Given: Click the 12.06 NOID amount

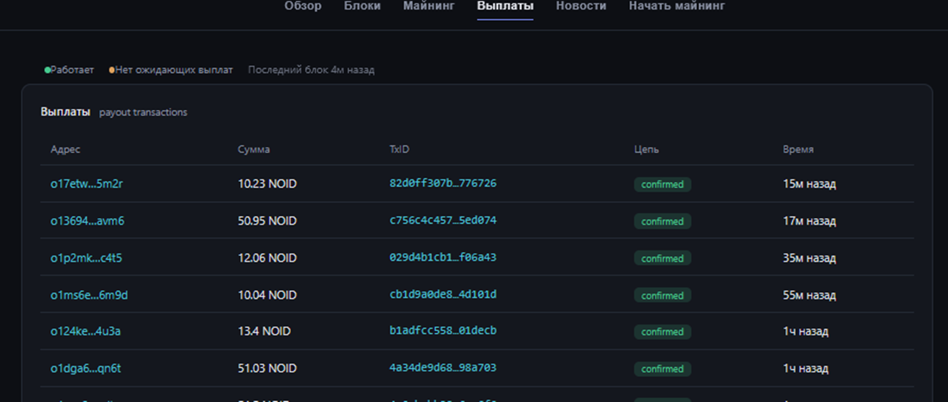Looking at the screenshot, I should (267, 258).
